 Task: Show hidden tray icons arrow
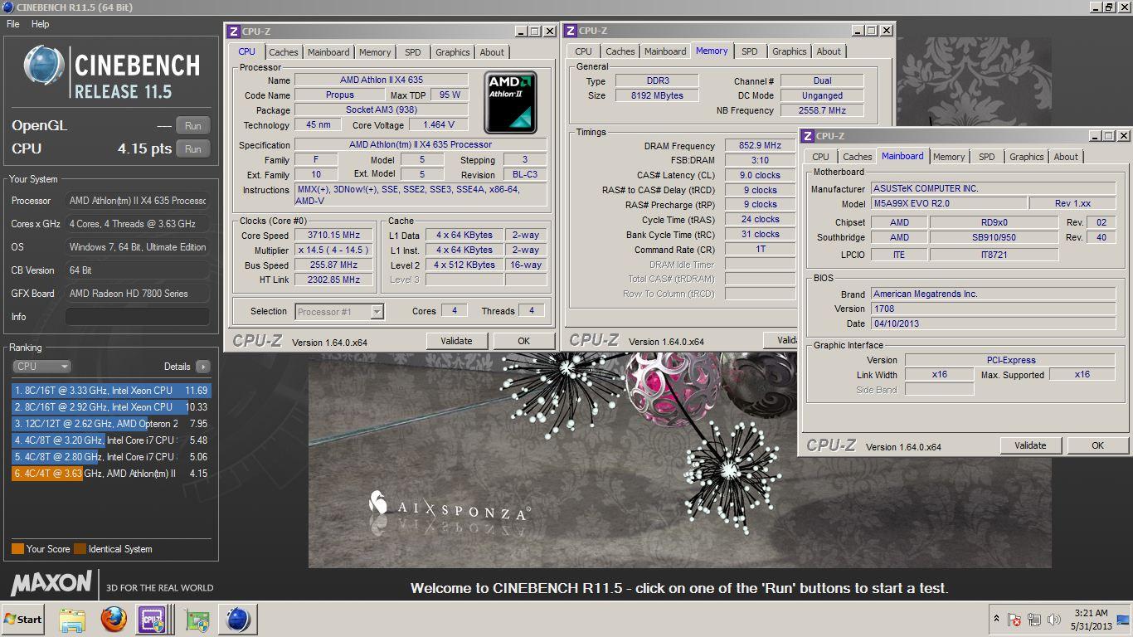tap(996, 619)
